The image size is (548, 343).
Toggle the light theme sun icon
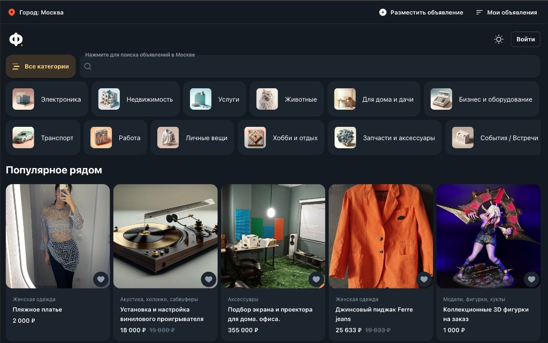499,39
